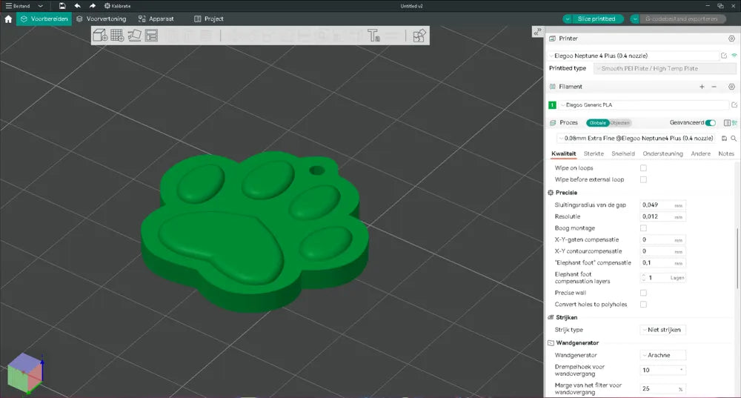Click the Arrange all objects icon
This screenshot has width=741, height=398.
(x=151, y=35)
